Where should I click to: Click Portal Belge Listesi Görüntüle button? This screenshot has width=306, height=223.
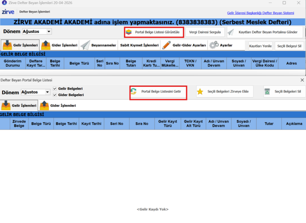click(154, 32)
